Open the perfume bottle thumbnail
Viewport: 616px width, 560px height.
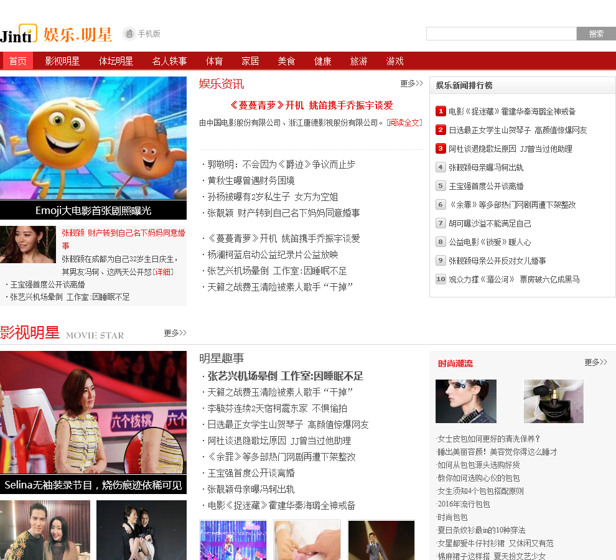[x=554, y=401]
